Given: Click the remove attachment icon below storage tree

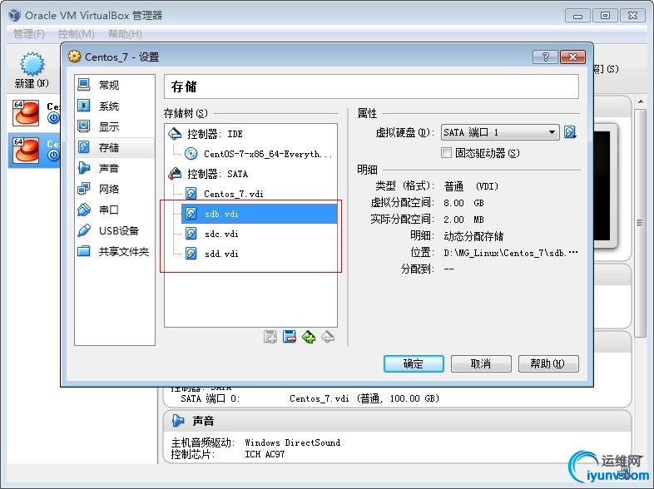Looking at the screenshot, I should pos(290,337).
